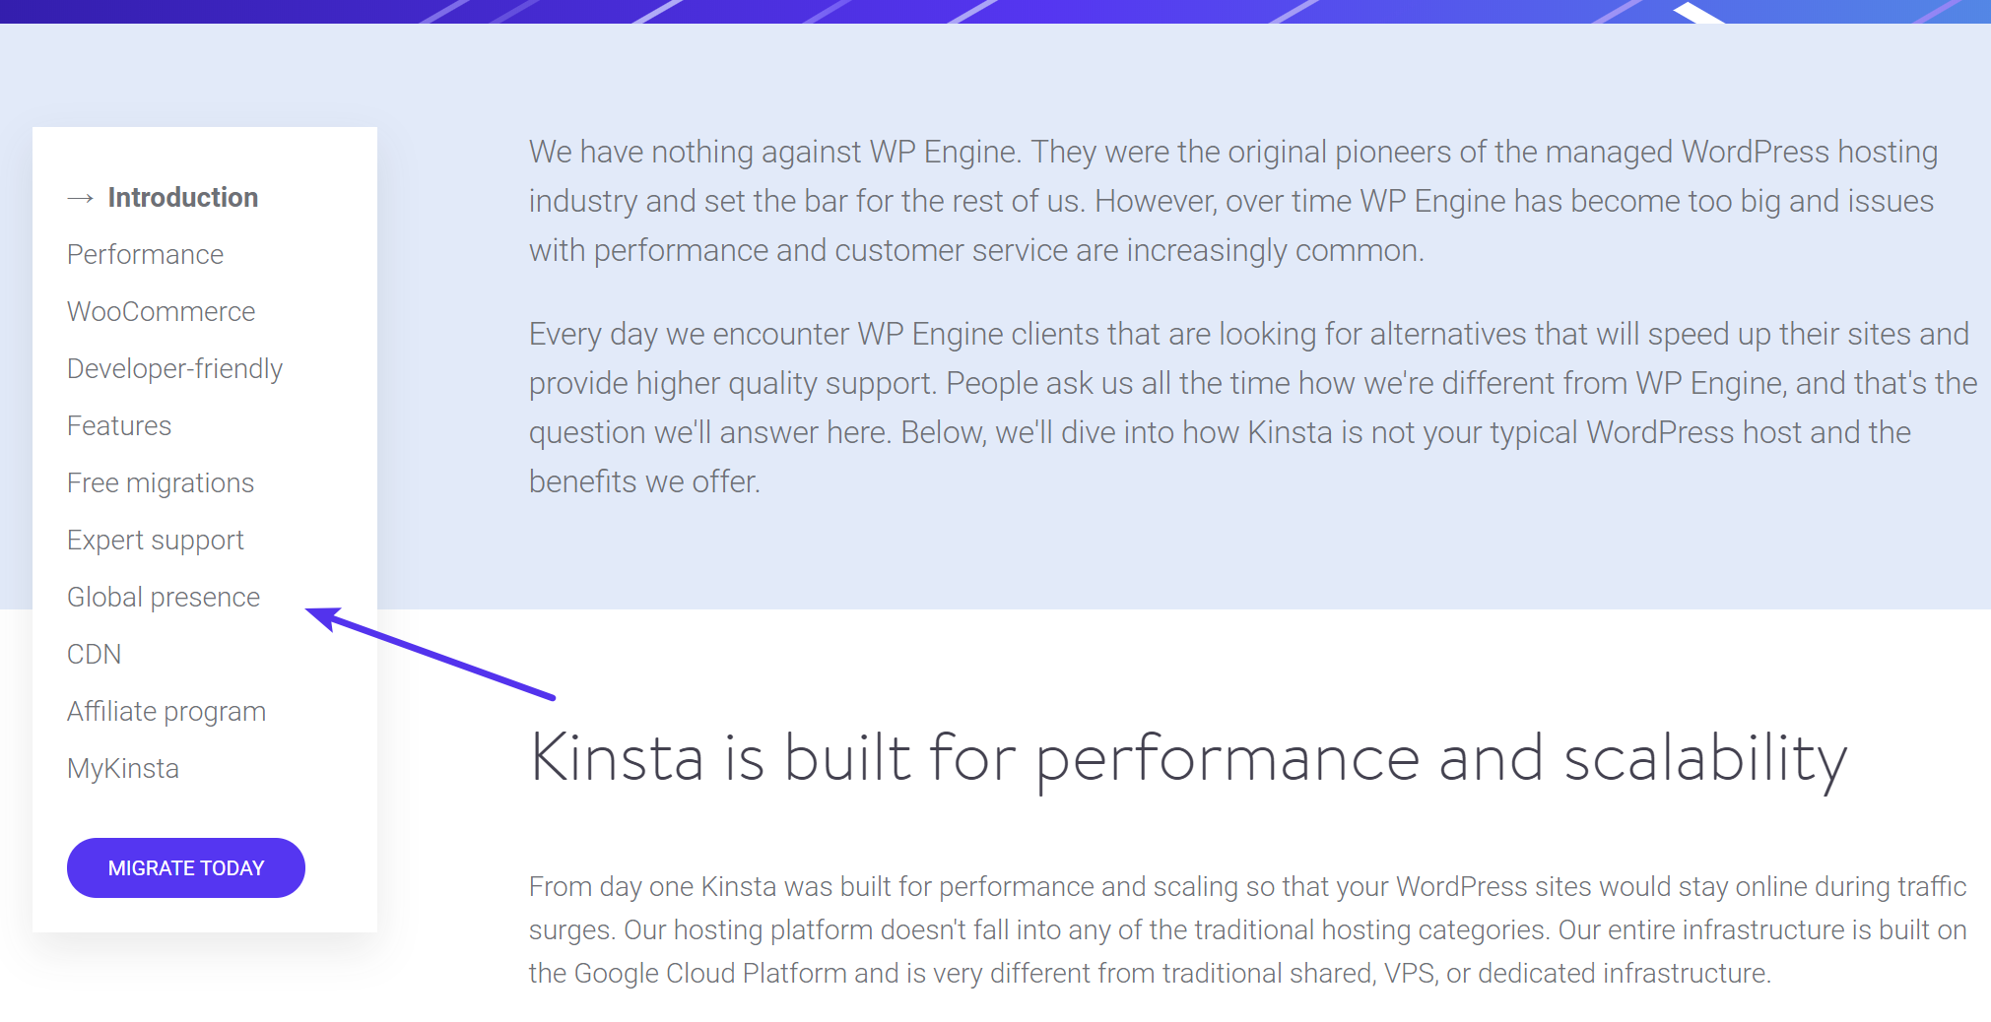This screenshot has width=1991, height=1022.
Task: Select the MyKinsta sidebar entry
Action: click(122, 768)
